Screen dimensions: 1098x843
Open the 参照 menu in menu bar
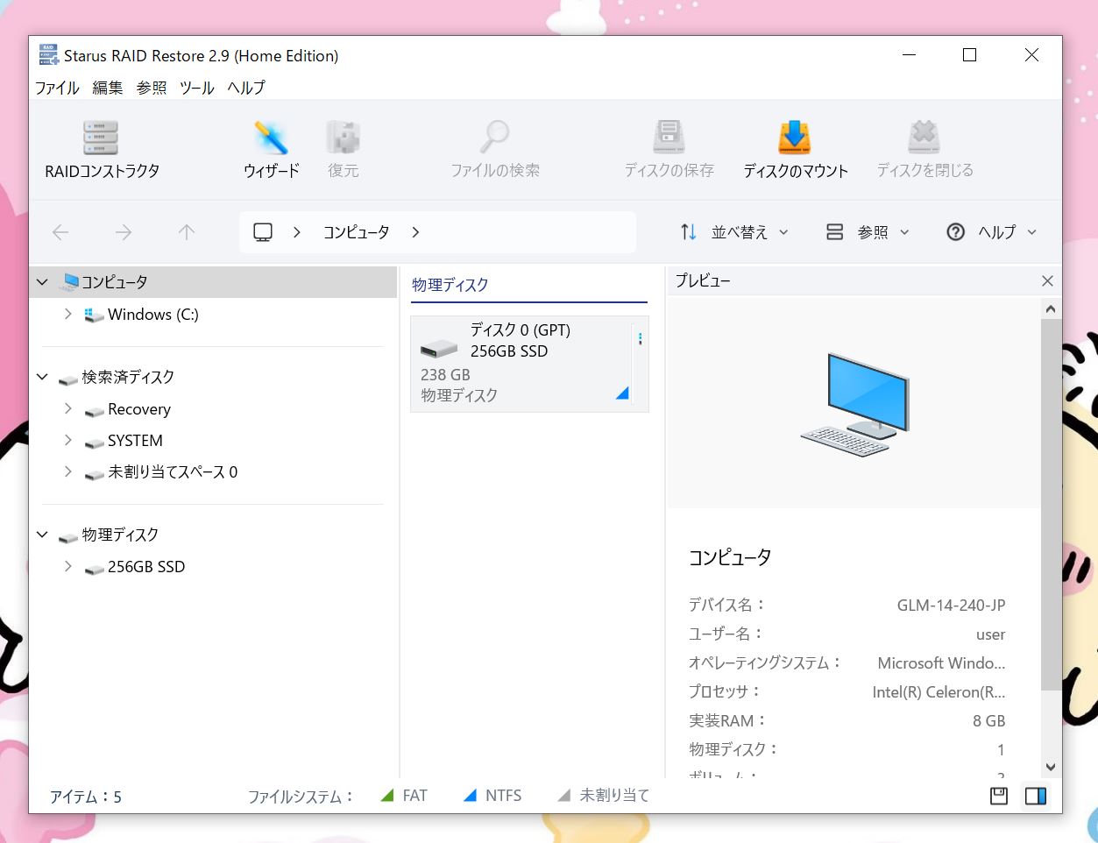[x=152, y=88]
